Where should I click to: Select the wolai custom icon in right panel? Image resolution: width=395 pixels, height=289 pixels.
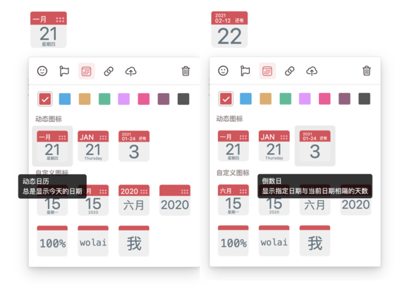coord(274,240)
